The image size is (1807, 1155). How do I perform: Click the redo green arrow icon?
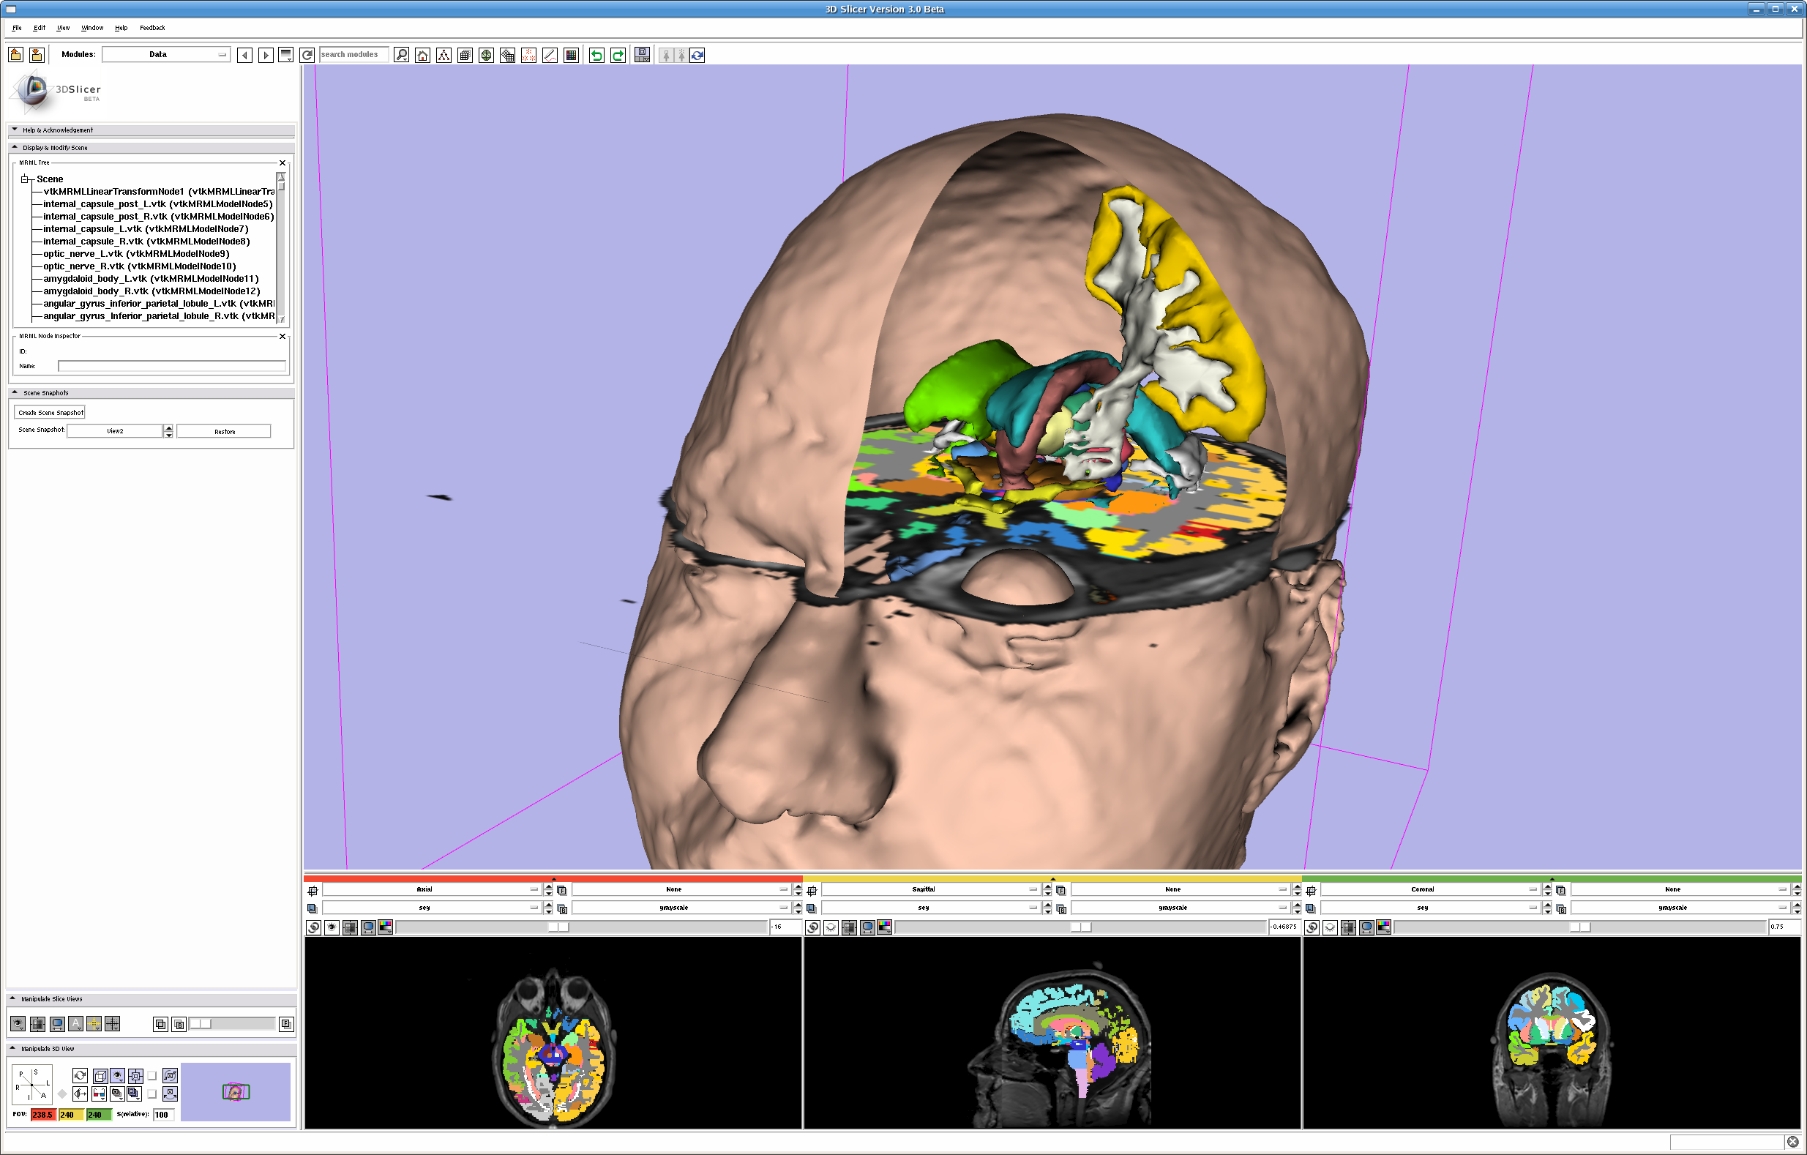click(x=618, y=56)
